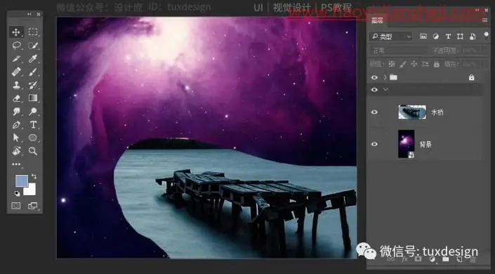
Task: Collapse the tools panel with double arrows
Action: 29,14
